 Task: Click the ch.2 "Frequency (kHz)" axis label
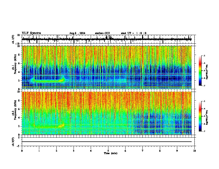(x=15, y=110)
